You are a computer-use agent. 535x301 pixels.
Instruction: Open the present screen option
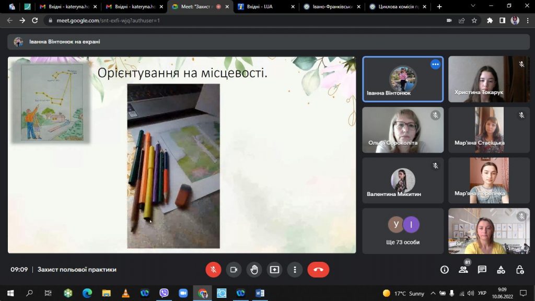coord(275,270)
